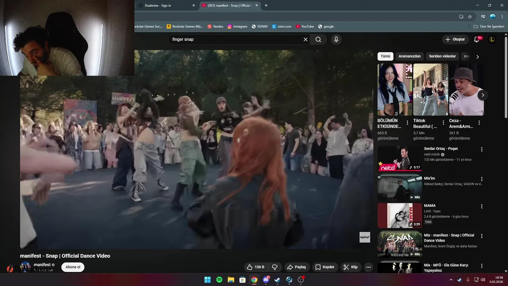
Task: Share video using Paylaş button
Action: coord(296,267)
